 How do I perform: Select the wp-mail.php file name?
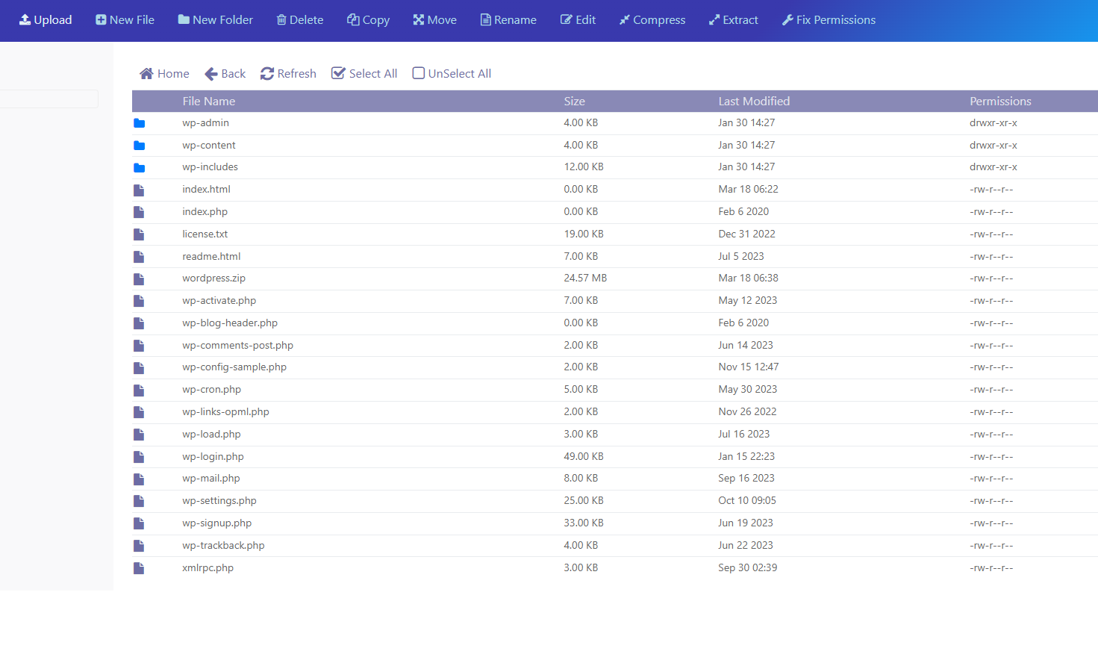[211, 478]
